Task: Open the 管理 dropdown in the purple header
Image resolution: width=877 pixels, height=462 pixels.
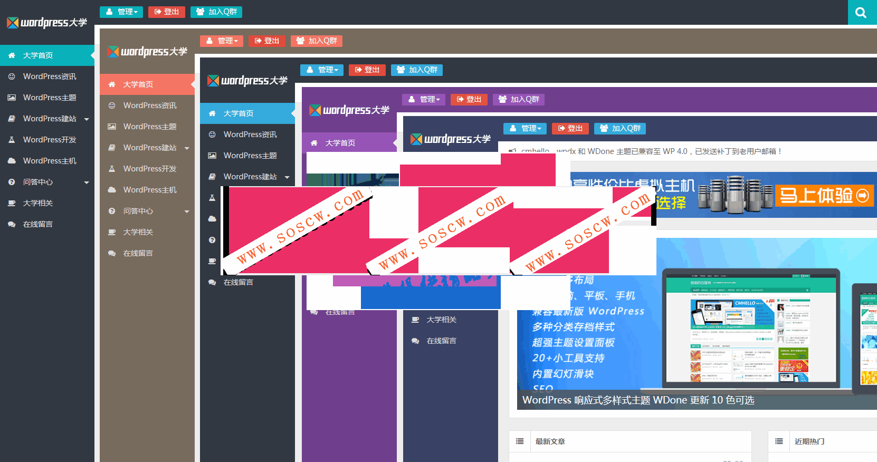Action: 424,99
